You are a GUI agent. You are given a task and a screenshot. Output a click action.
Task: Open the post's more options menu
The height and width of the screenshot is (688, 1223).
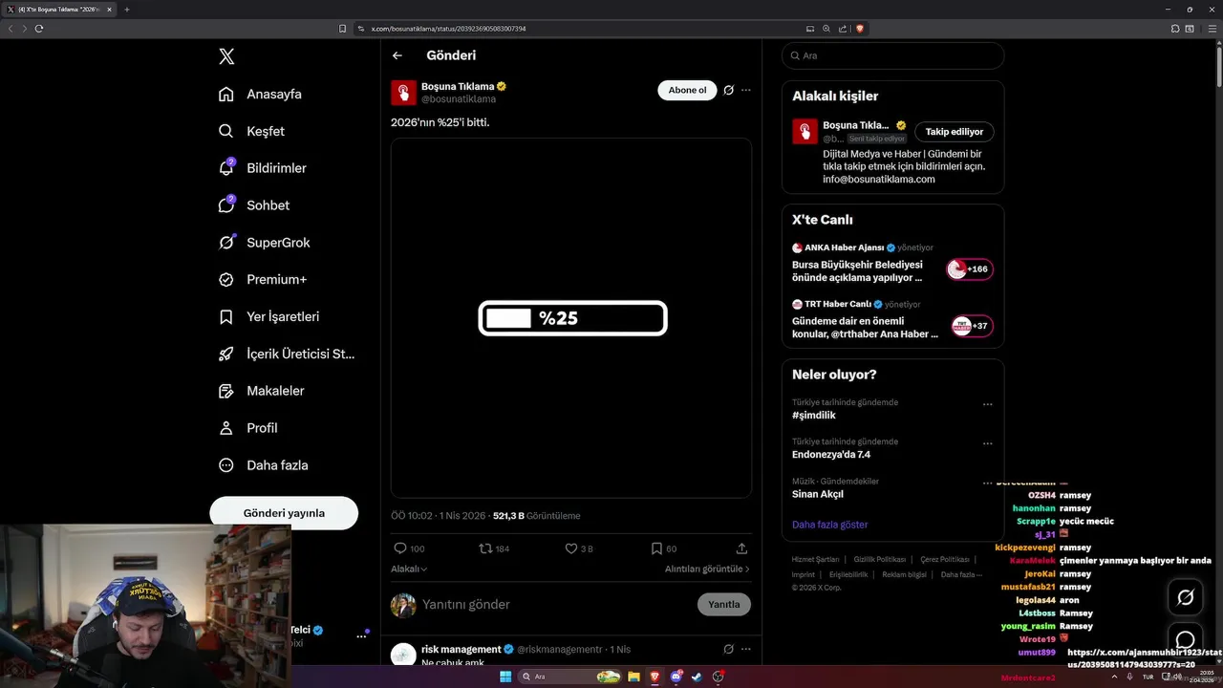point(746,90)
